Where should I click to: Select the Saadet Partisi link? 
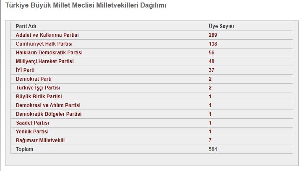32,123
